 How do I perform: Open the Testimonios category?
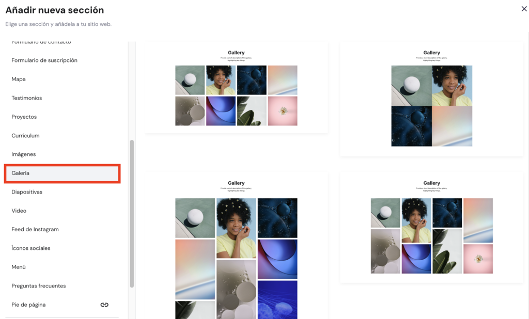click(63, 98)
